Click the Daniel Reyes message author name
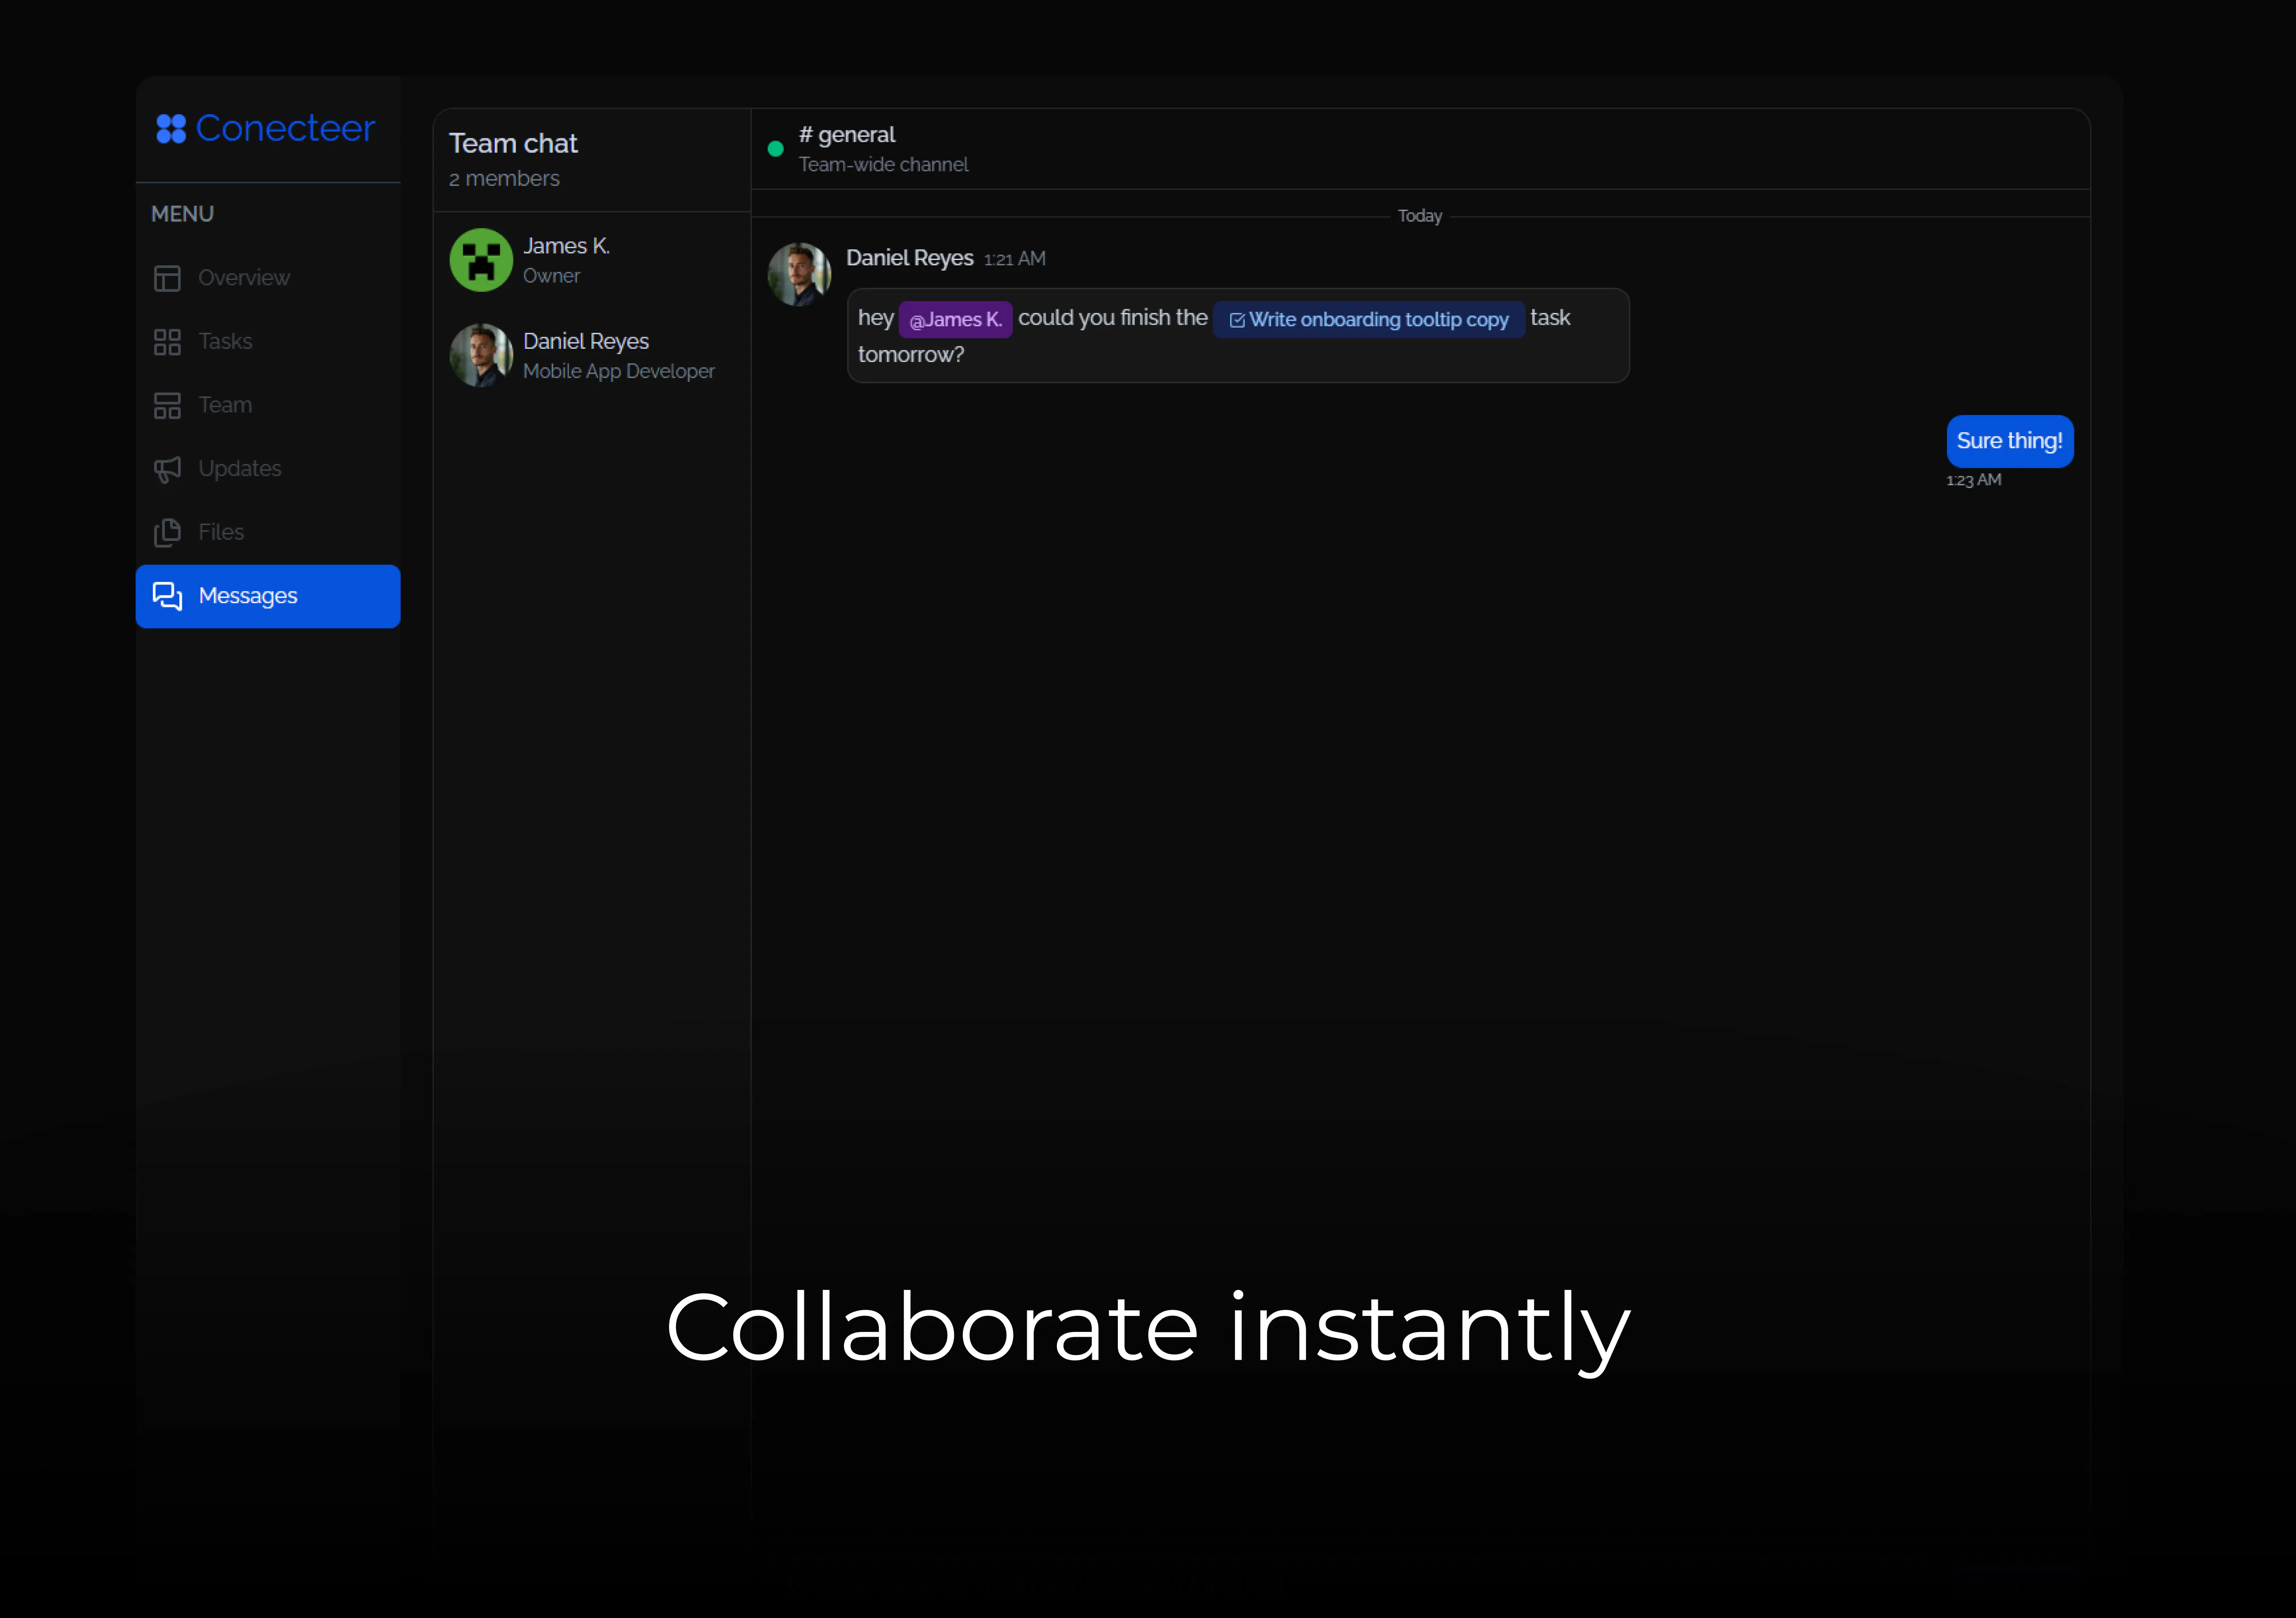Viewport: 2296px width, 1618px height. (x=909, y=258)
